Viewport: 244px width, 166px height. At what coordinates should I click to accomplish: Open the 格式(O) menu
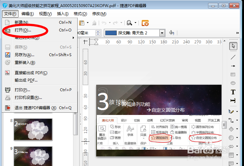80,14
